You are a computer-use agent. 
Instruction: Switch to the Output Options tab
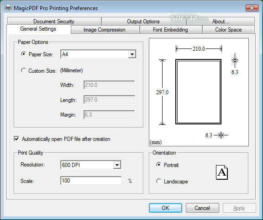(143, 21)
